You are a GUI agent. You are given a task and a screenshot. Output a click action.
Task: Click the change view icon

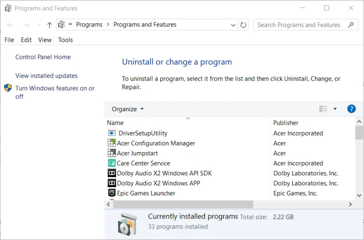tap(323, 109)
